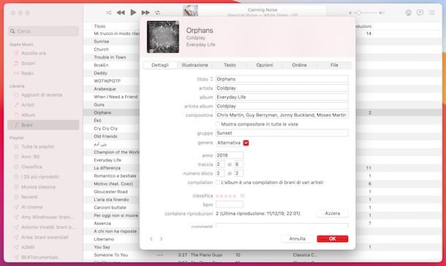Viewport: 446px width, 266px height.
Task: Open Classifica playlist
Action: (31, 167)
